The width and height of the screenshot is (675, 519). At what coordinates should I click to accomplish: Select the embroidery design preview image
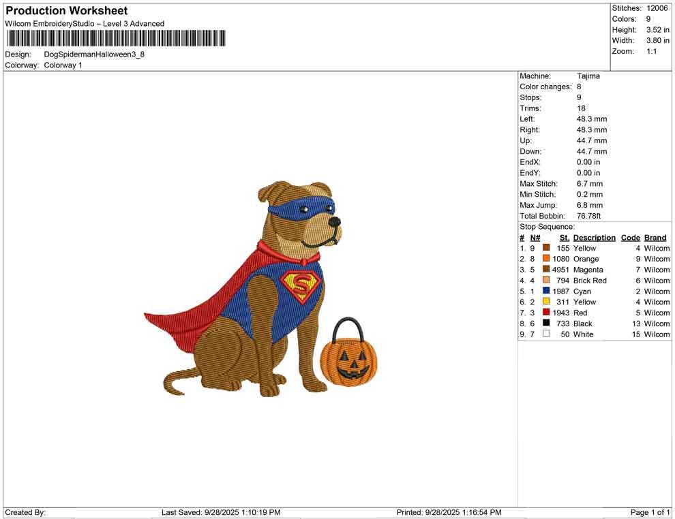[x=273, y=293]
